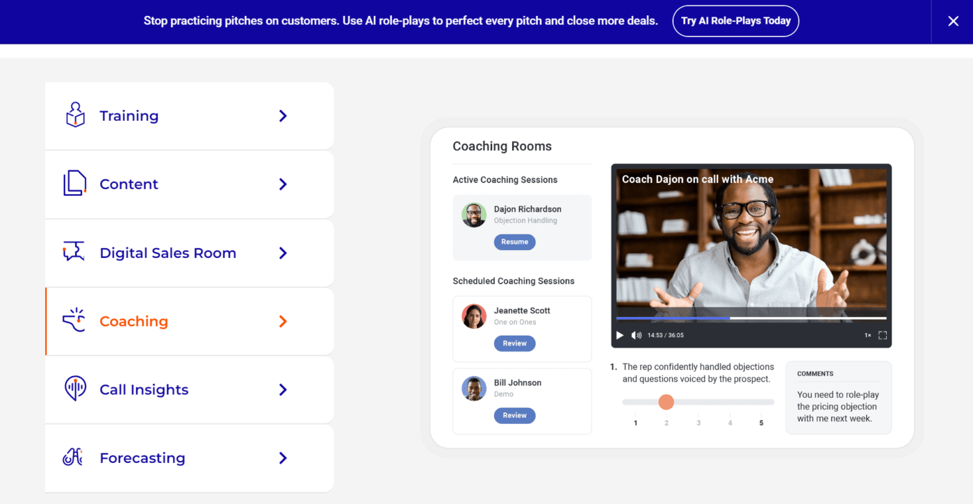
Task: Click Bill Johnson's avatar
Action: point(474,389)
